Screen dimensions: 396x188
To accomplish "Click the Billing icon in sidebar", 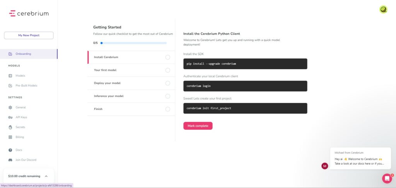I will 10,137.
